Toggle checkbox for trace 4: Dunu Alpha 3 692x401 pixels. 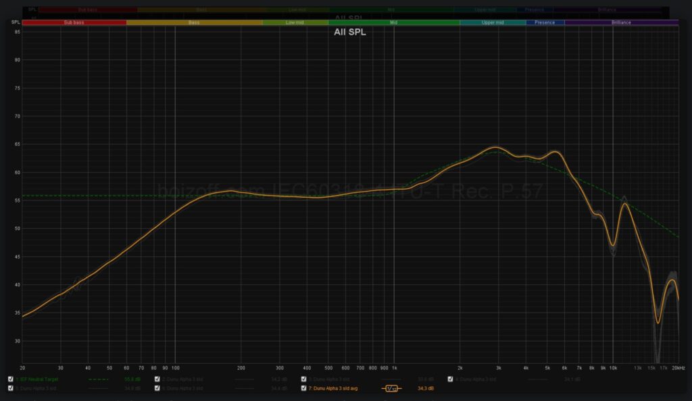point(450,379)
